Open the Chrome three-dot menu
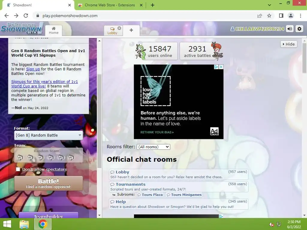307x230 pixels. tap(300, 16)
